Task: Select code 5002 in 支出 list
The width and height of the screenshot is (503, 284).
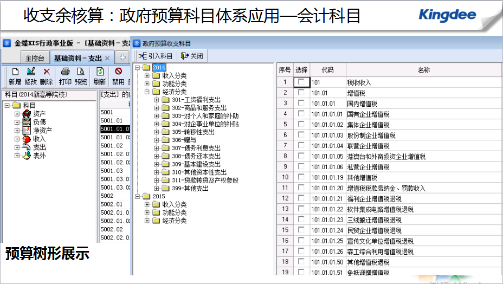Action: pos(107,196)
